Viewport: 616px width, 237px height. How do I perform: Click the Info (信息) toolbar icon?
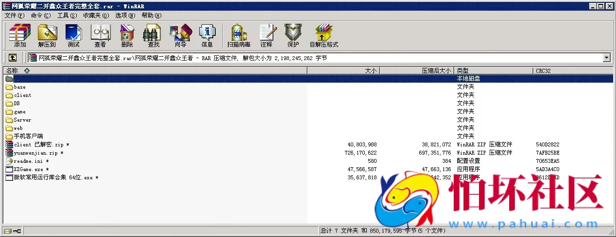pos(207,36)
